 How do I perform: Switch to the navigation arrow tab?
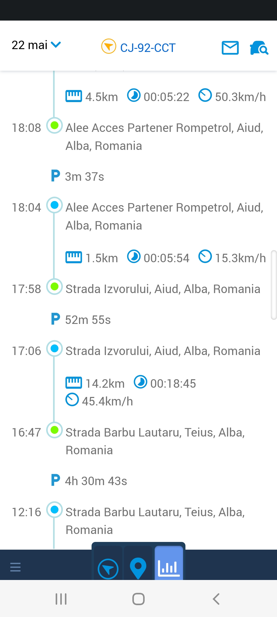[x=108, y=569]
